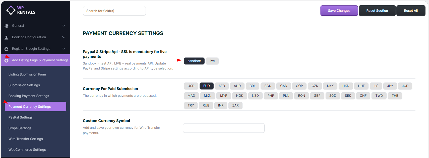
Task: Select the sandbox API mode
Action: (194, 61)
